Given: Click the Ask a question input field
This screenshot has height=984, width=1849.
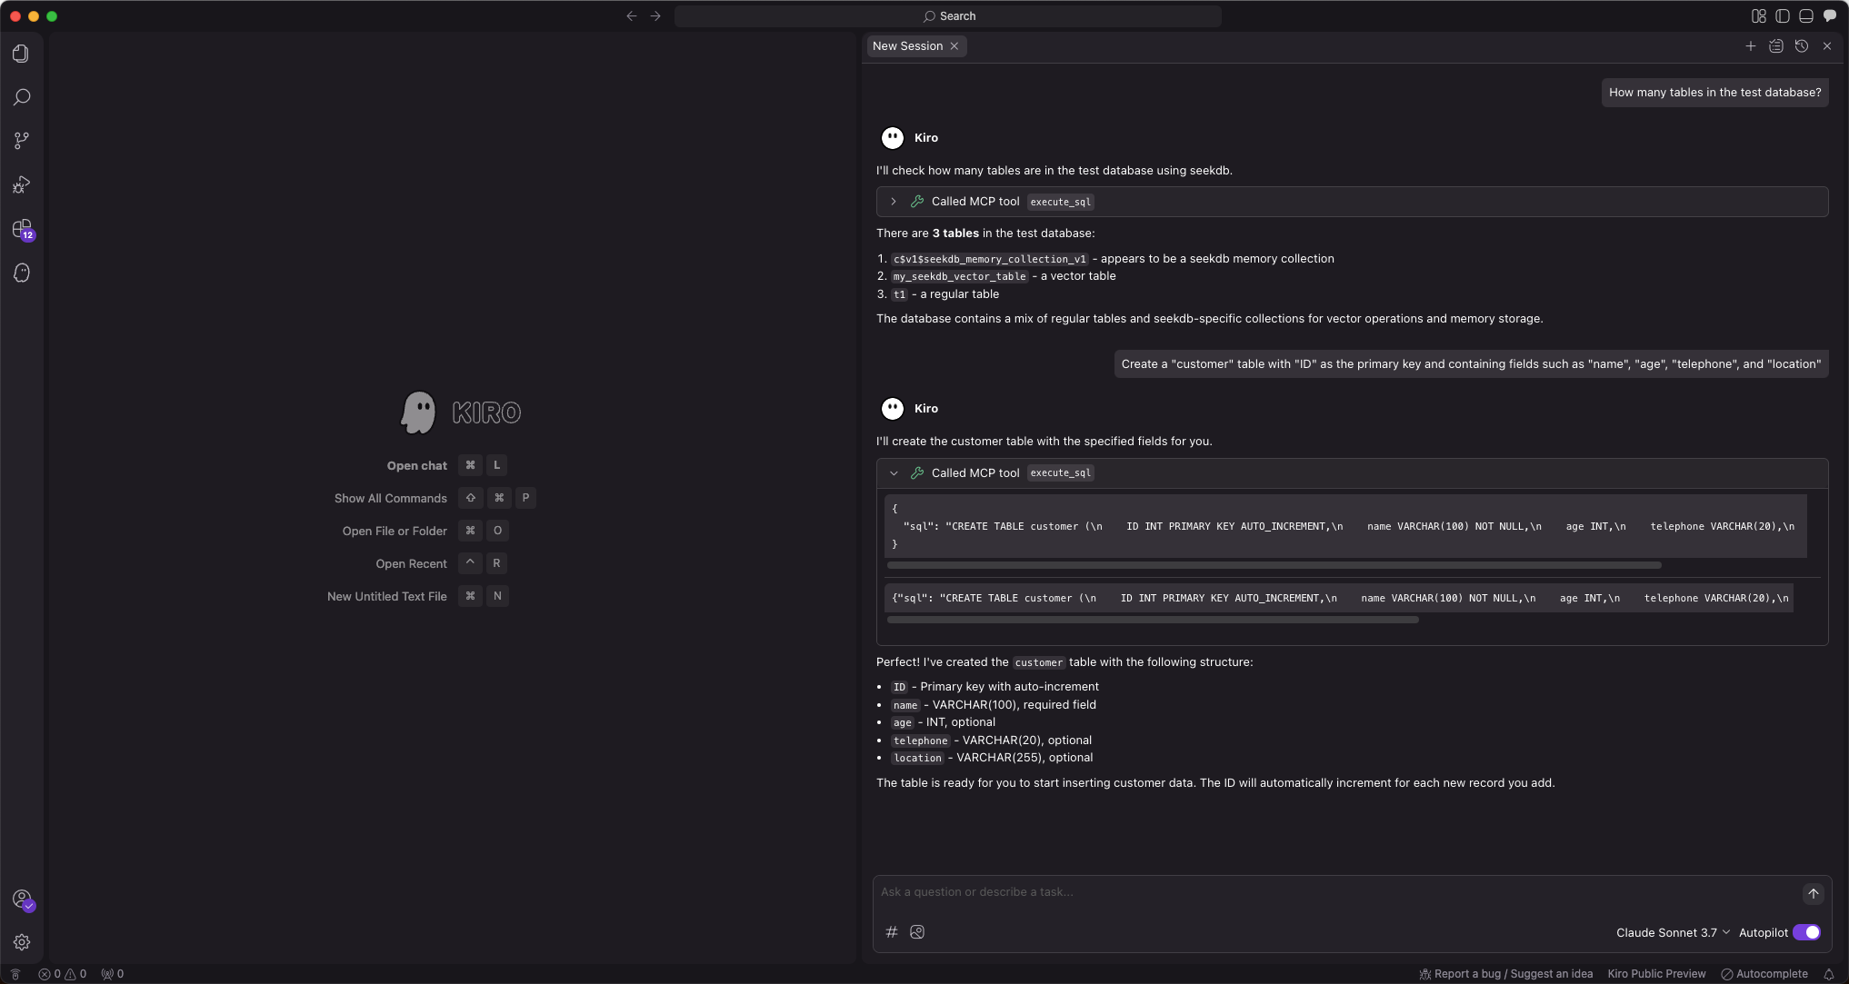Looking at the screenshot, I should [1336, 892].
